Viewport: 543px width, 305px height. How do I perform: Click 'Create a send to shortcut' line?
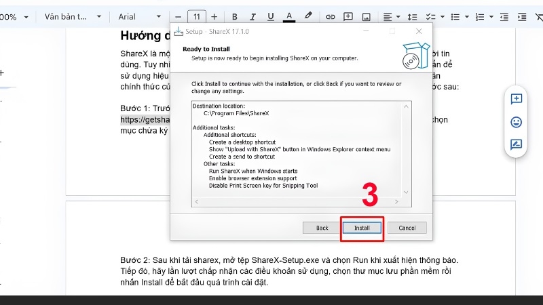242,157
